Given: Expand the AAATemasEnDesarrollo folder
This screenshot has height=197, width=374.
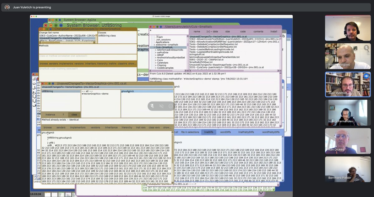Looking at the screenshot, I should coord(156,50).
